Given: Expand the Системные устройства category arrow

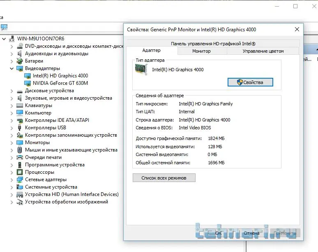Looking at the screenshot, I should click(12, 187).
